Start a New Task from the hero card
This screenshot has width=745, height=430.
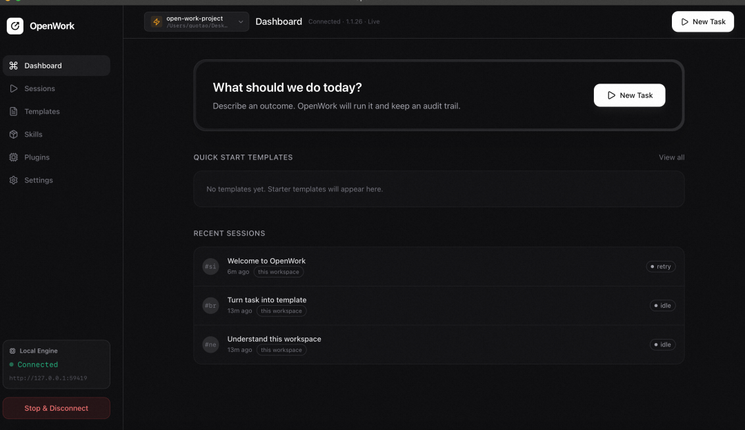coord(629,95)
